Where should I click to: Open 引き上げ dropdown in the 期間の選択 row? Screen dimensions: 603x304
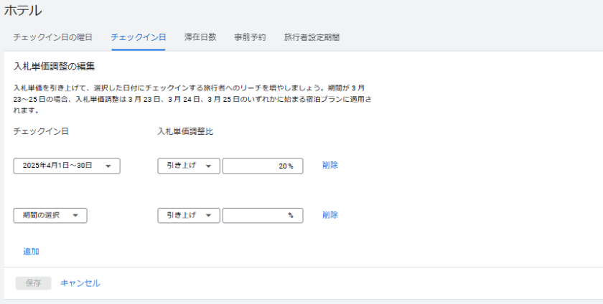pyautogui.click(x=188, y=215)
